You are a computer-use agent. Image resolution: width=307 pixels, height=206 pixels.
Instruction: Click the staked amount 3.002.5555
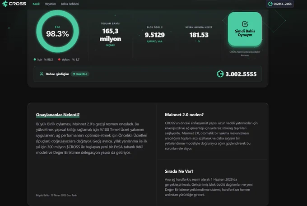[x=241, y=74]
